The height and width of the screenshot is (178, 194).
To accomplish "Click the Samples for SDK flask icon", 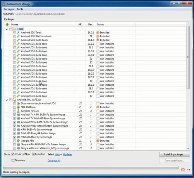I will (18, 111).
